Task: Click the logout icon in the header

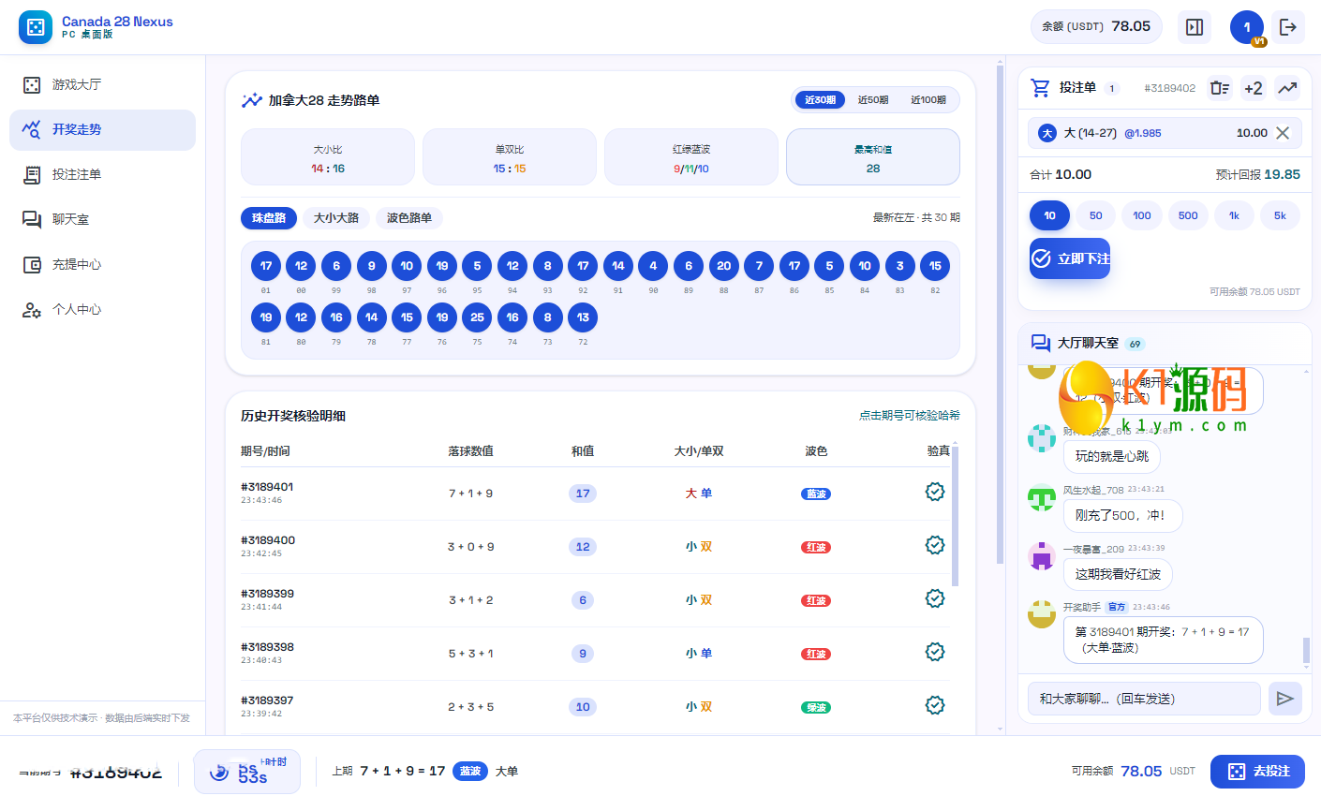Action: point(1288,27)
